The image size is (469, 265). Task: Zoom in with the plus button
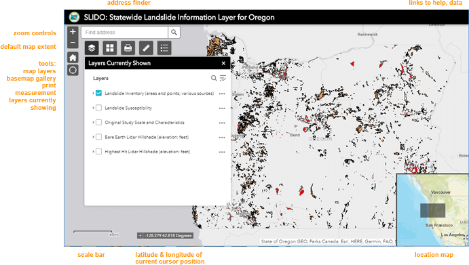tap(73, 32)
